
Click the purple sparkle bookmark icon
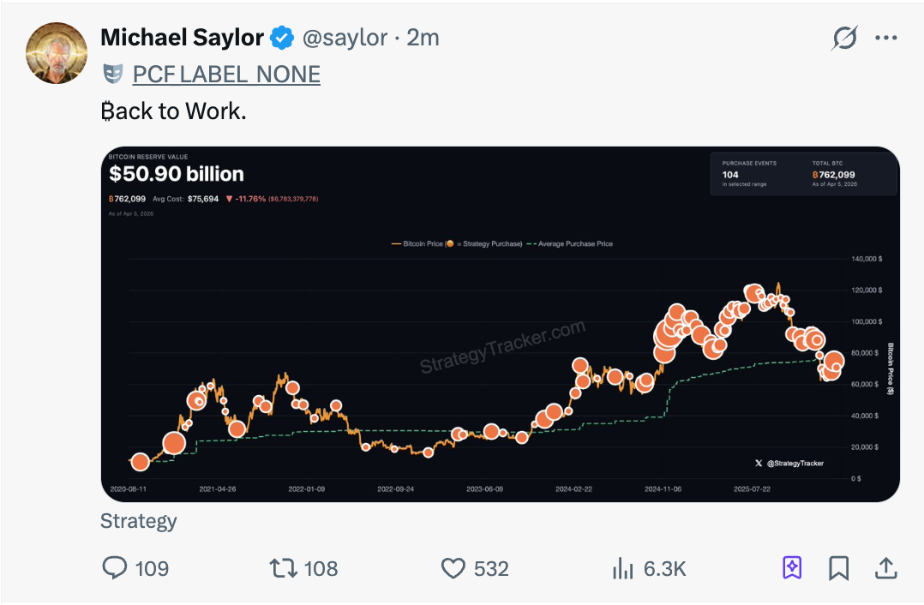pos(792,567)
